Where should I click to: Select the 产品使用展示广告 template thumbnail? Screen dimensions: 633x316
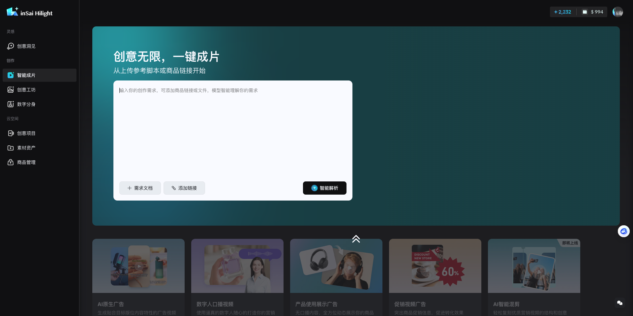point(336,266)
